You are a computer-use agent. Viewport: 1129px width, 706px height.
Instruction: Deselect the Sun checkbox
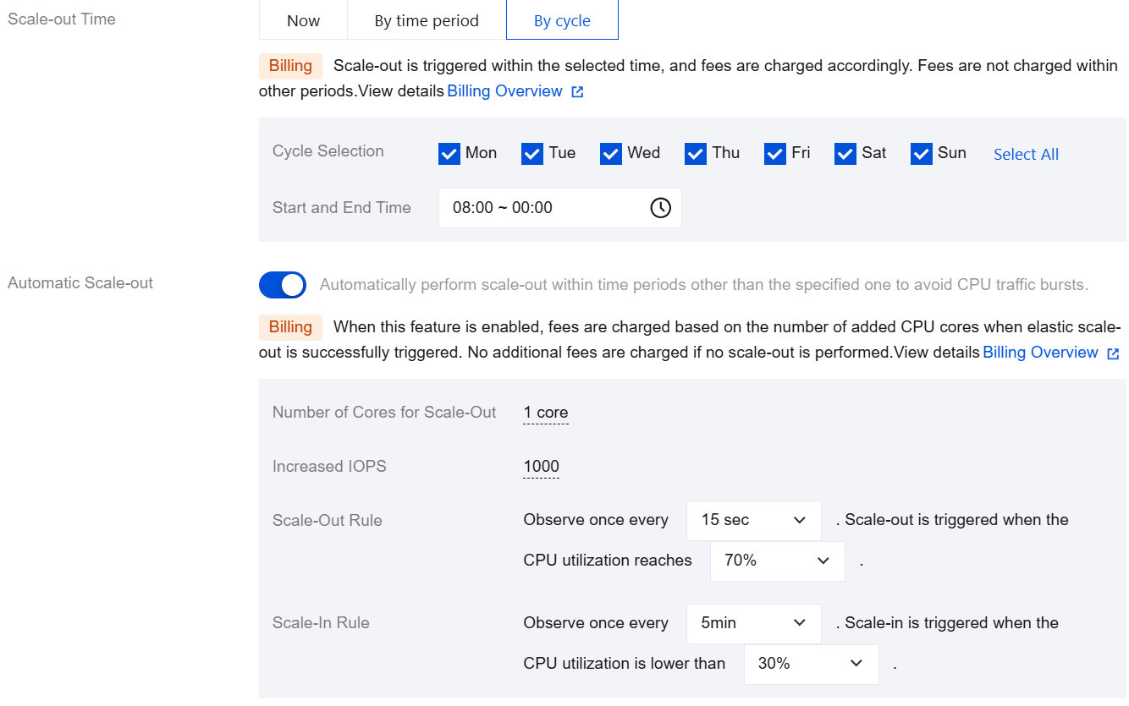point(922,153)
